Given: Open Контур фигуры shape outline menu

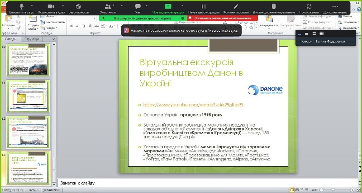Looking at the screenshot, I should (x=318, y=22).
